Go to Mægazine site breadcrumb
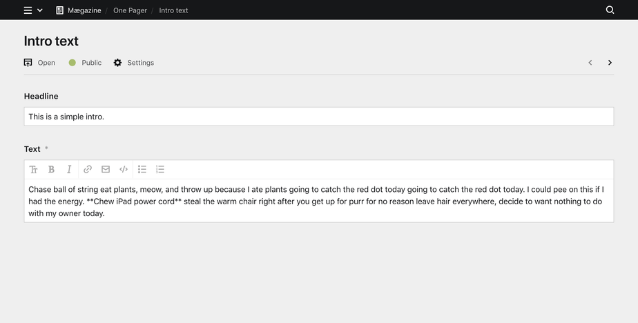 (x=78, y=10)
